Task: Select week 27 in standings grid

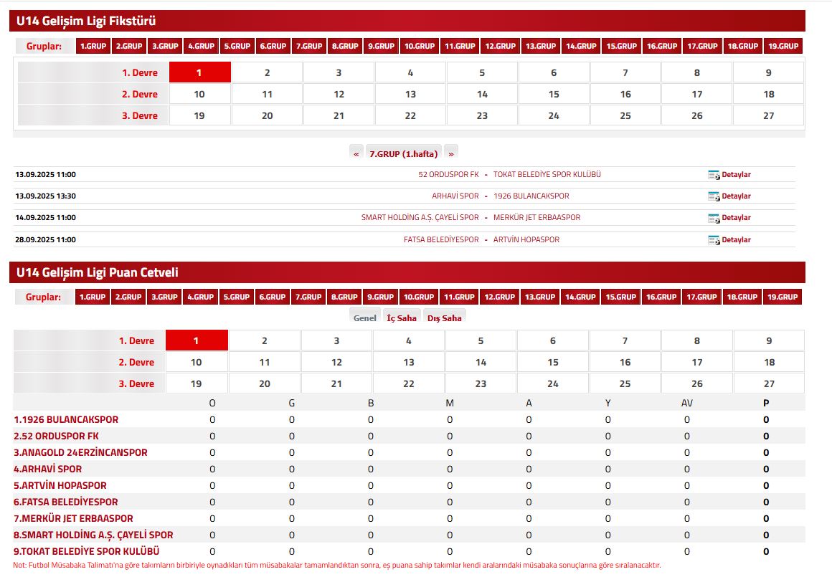Action: pyautogui.click(x=769, y=383)
